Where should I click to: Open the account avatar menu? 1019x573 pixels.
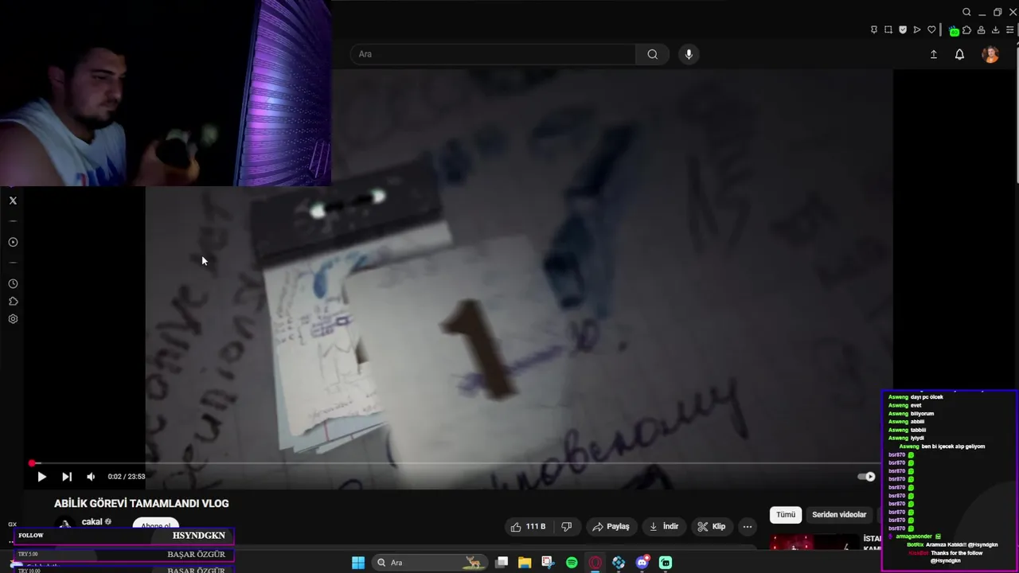coord(990,54)
